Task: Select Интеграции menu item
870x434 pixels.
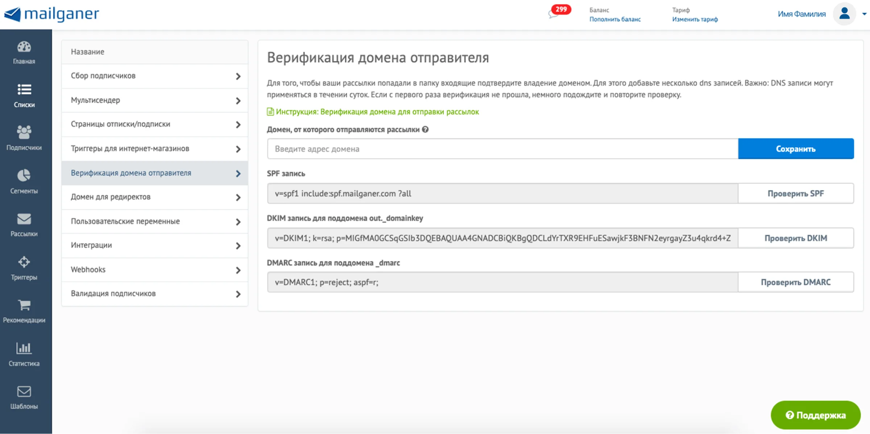Action: (x=155, y=245)
